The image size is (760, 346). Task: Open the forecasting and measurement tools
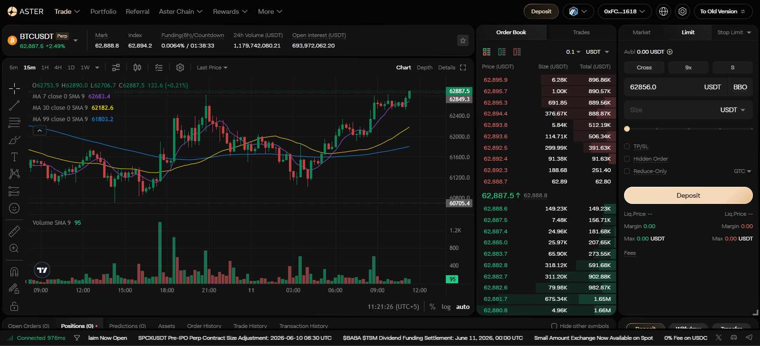pyautogui.click(x=14, y=191)
